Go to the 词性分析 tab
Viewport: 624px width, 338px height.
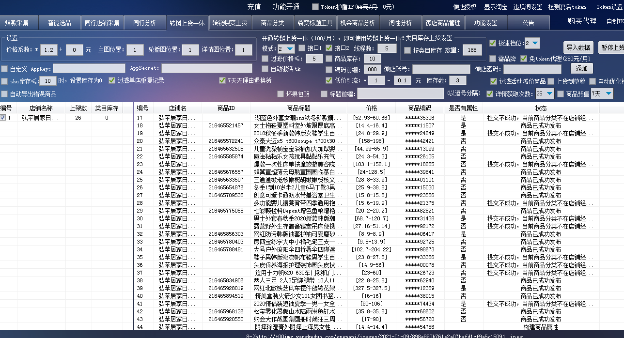(400, 23)
